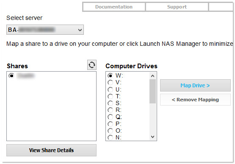
Task: Select drive O: radio button
Action: click(x=111, y=131)
